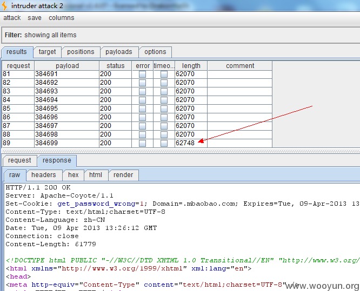360x291 pixels.
Task: Select the render view tab
Action: tap(123, 175)
